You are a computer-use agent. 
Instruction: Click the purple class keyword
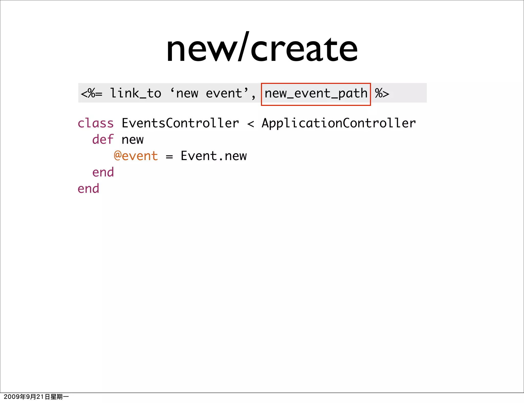coord(95,124)
